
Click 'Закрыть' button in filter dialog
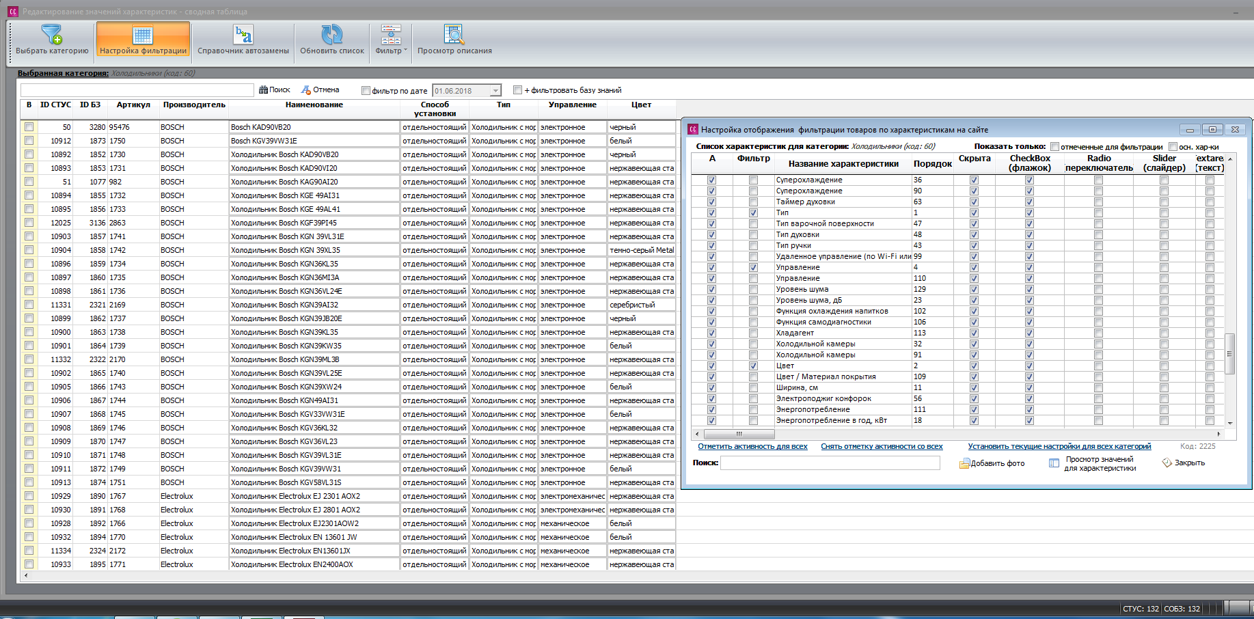1184,463
